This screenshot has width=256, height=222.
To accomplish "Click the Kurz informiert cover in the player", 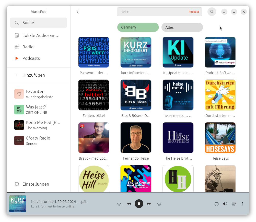I will 18,204.
